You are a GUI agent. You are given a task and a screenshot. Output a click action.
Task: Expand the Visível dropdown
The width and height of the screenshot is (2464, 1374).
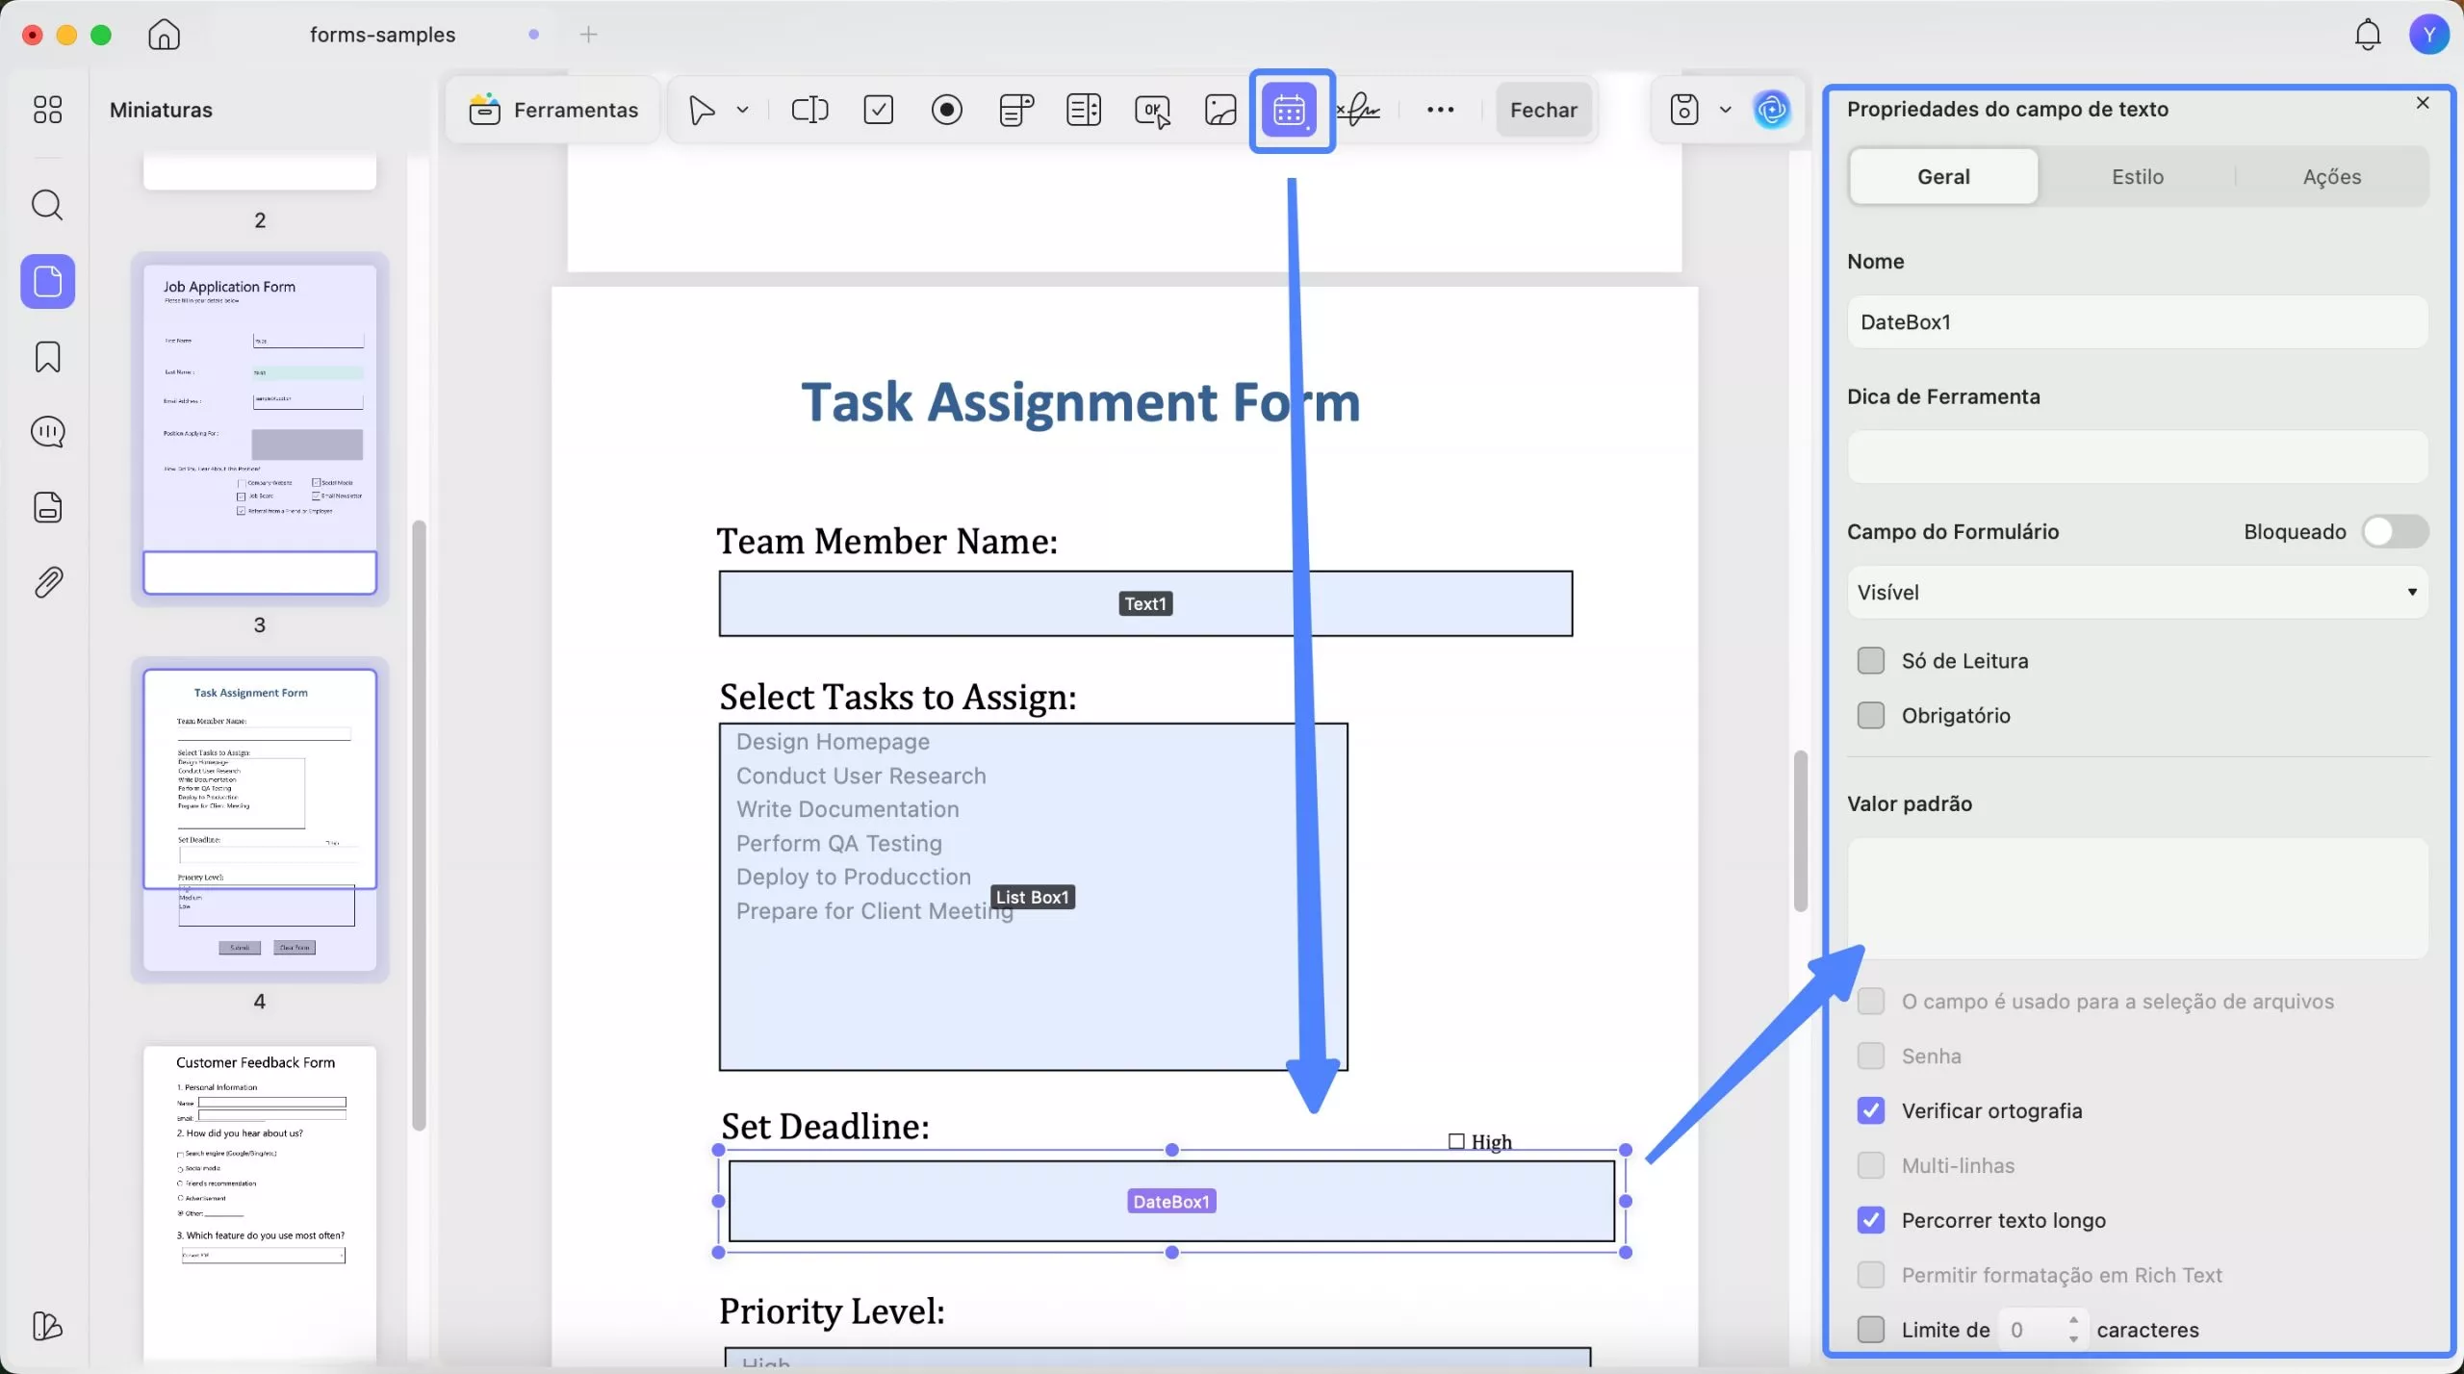2137,592
